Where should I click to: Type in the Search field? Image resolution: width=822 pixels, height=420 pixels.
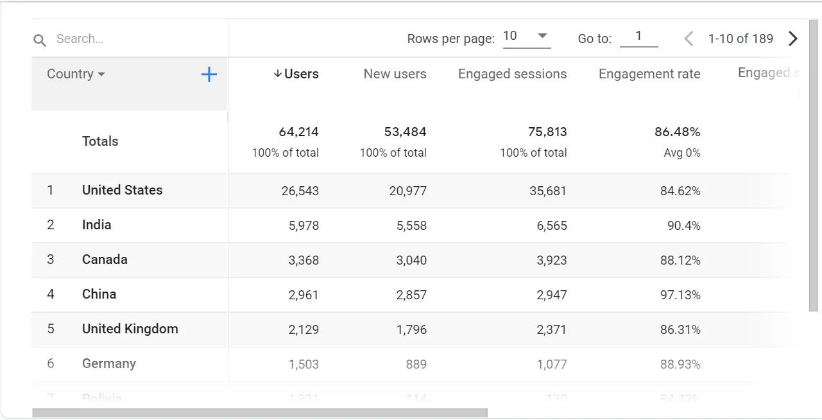135,39
